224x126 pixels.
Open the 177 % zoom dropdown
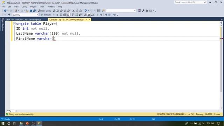point(14,111)
